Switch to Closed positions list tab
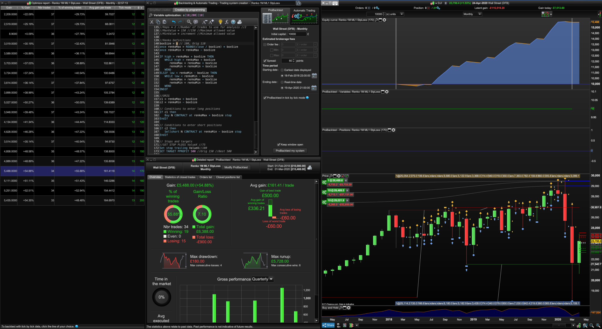The height and width of the screenshot is (329, 602). tap(228, 177)
